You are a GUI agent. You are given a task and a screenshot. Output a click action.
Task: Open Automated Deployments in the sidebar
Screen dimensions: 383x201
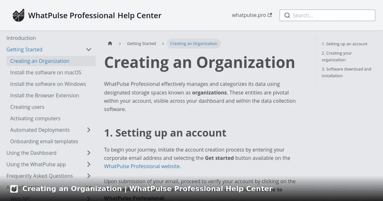point(40,130)
